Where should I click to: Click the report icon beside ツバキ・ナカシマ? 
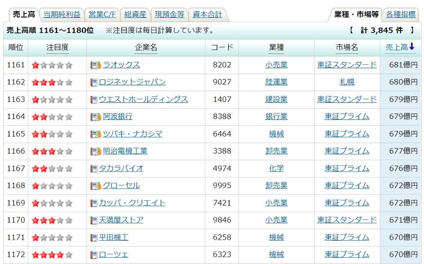click(96, 134)
